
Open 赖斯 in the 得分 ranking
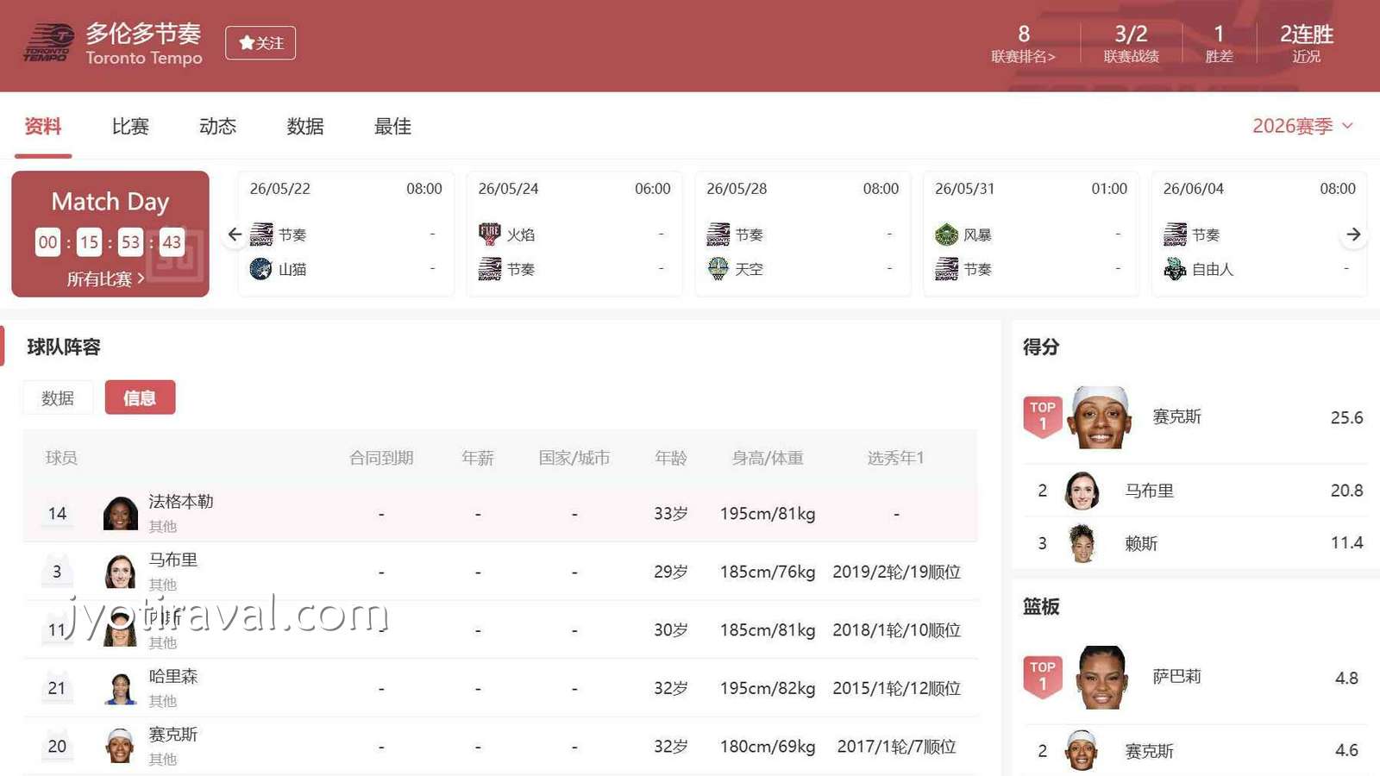(1140, 543)
